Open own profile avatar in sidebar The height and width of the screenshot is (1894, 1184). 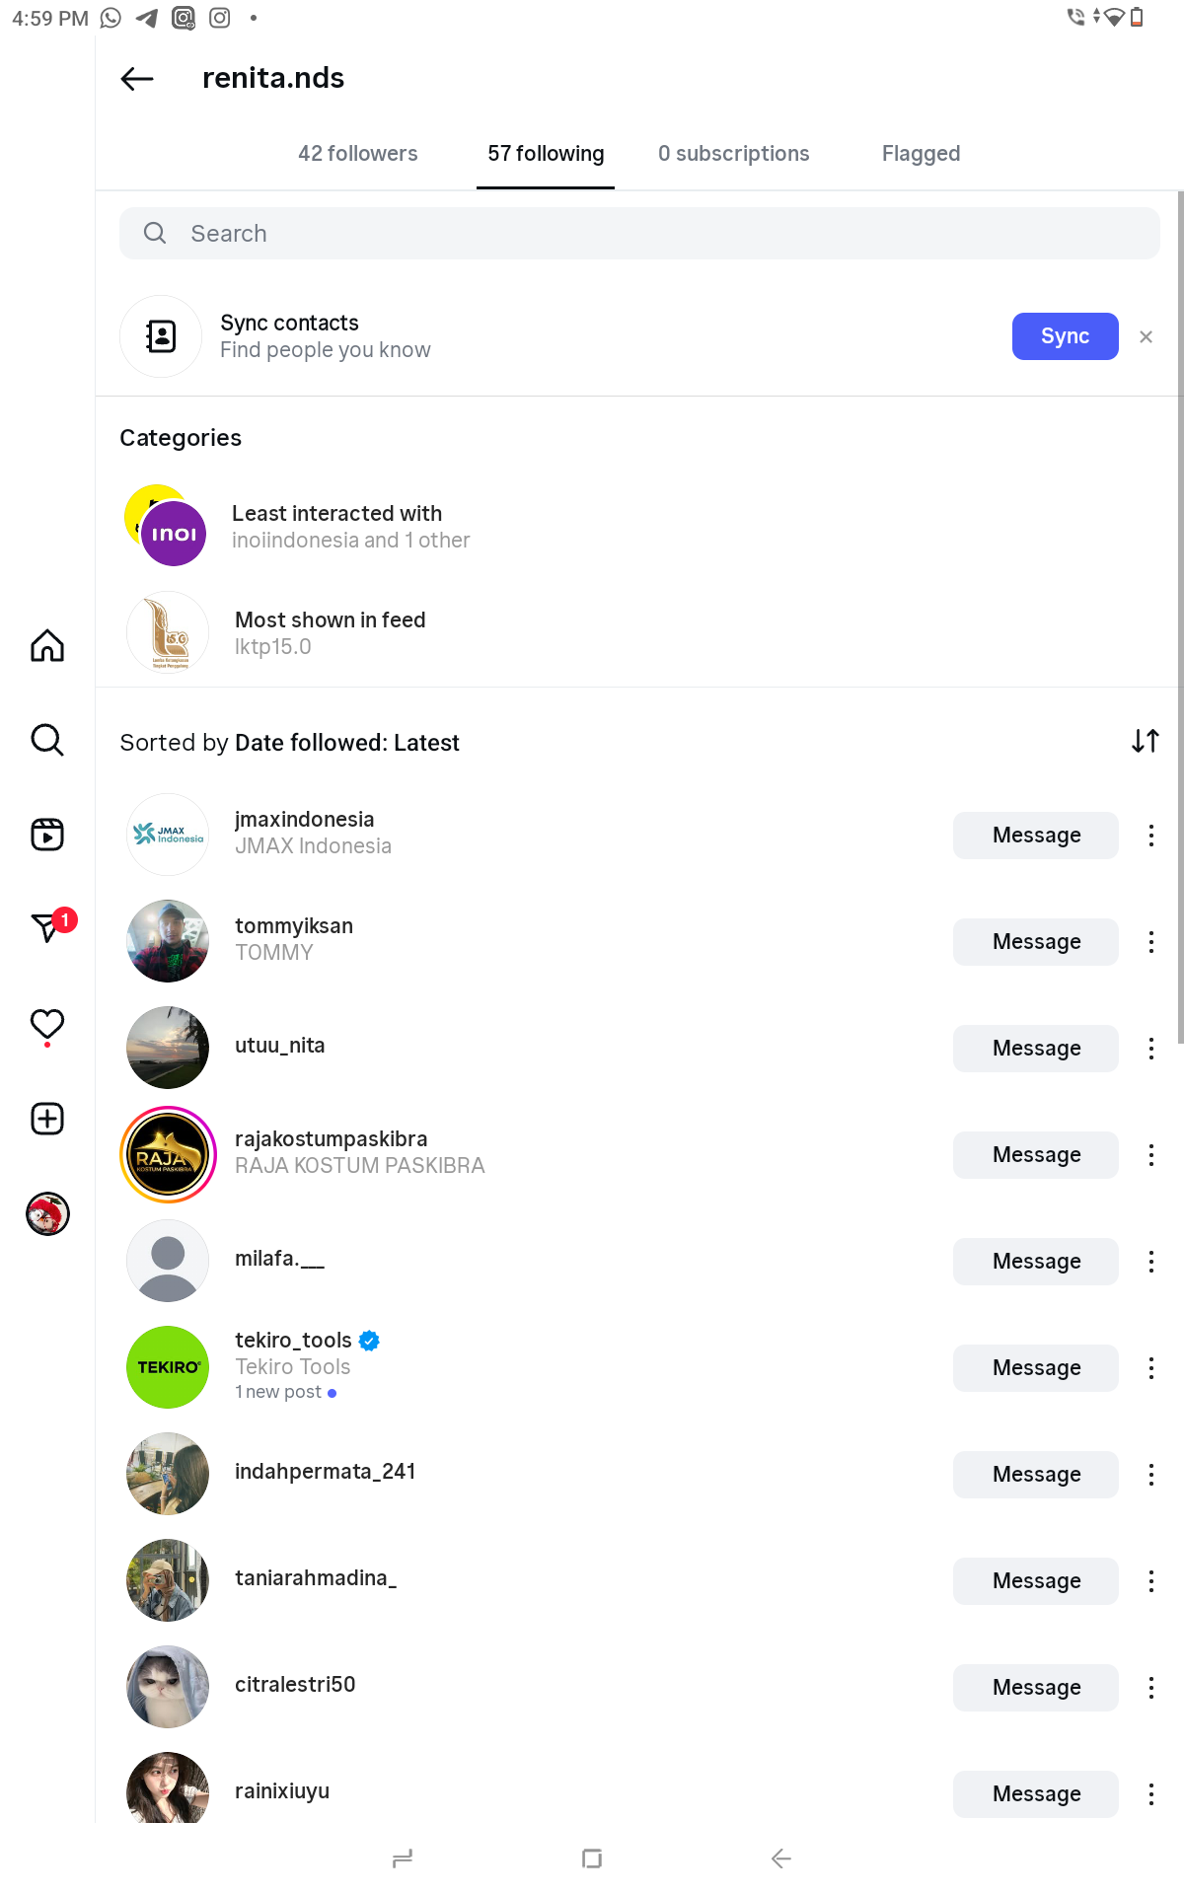point(47,1213)
